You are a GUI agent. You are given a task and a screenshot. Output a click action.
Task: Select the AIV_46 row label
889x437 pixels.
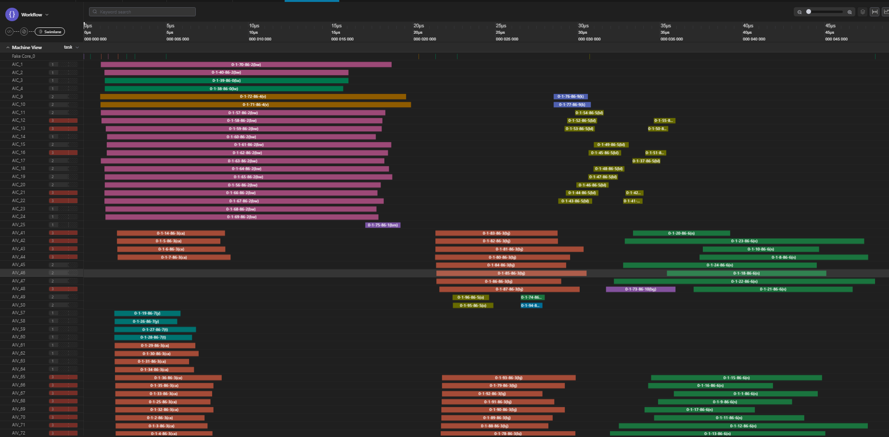19,273
